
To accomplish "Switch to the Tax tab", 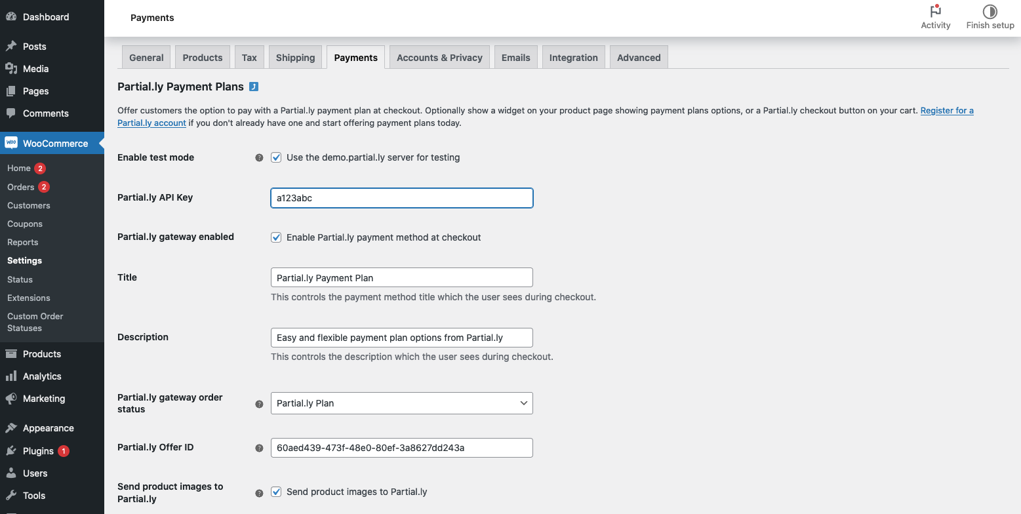I will (249, 57).
